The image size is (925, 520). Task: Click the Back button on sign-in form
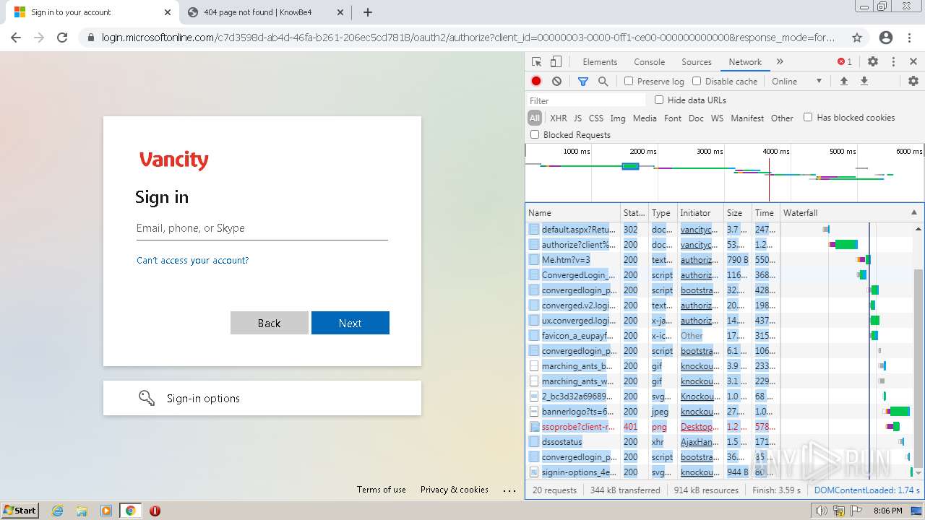[269, 323]
